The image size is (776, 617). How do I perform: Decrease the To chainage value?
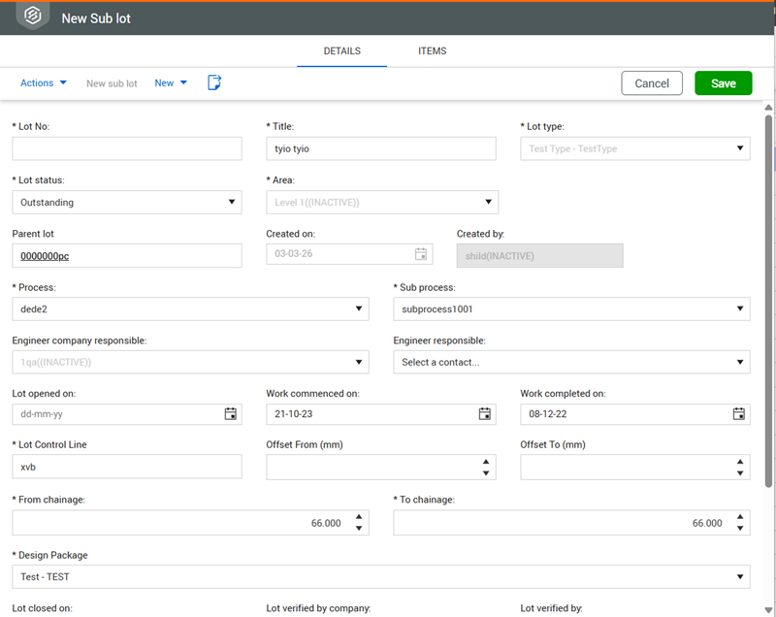point(740,529)
